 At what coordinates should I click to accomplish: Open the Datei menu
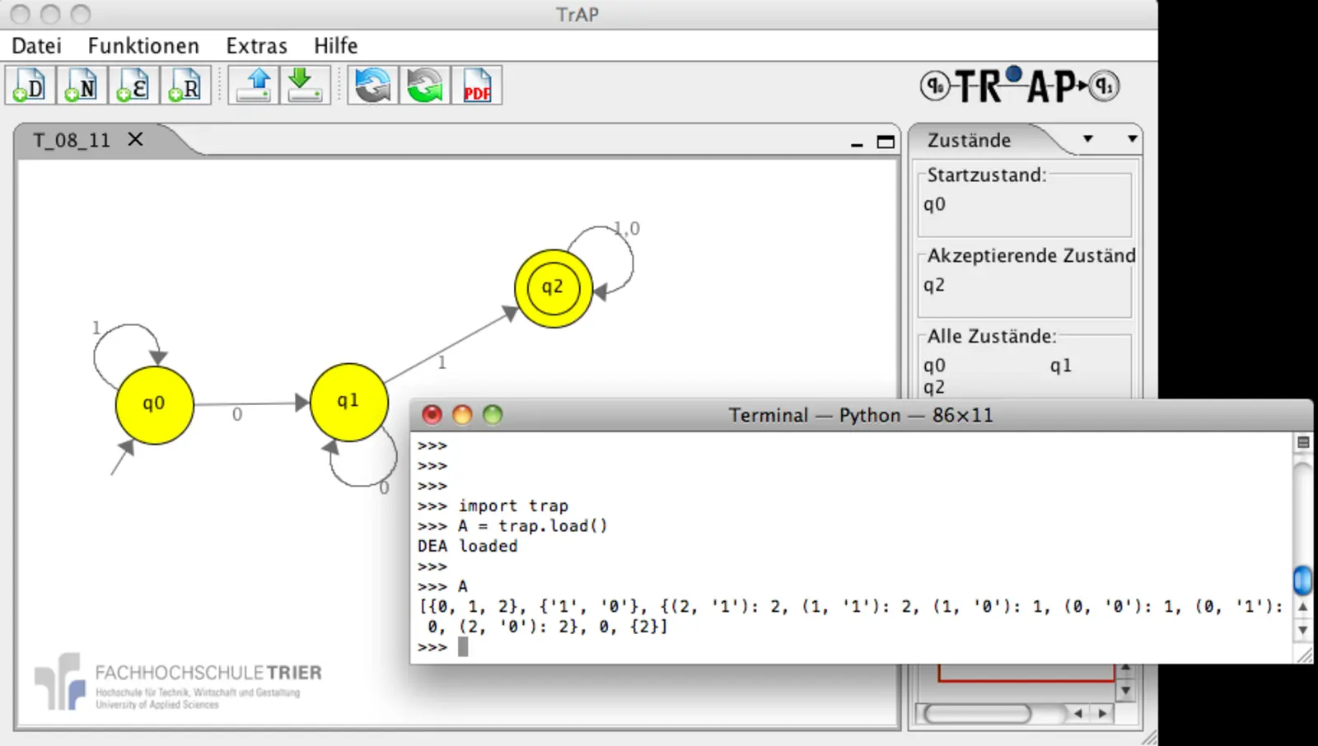click(x=36, y=46)
